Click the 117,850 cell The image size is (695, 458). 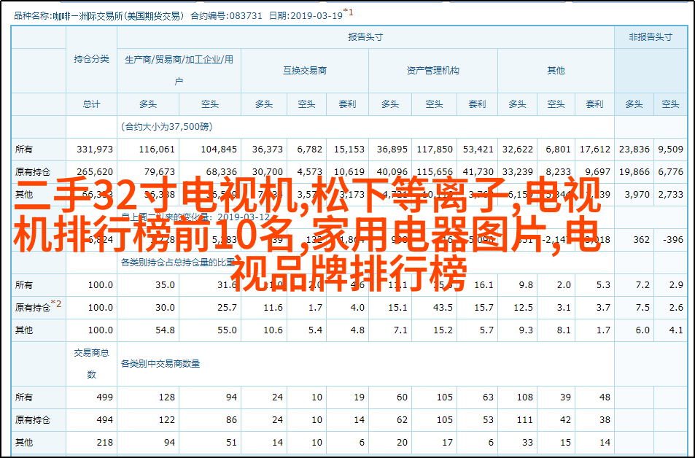tap(435, 150)
